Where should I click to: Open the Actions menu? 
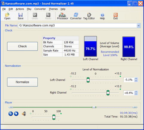pos(20,9)
